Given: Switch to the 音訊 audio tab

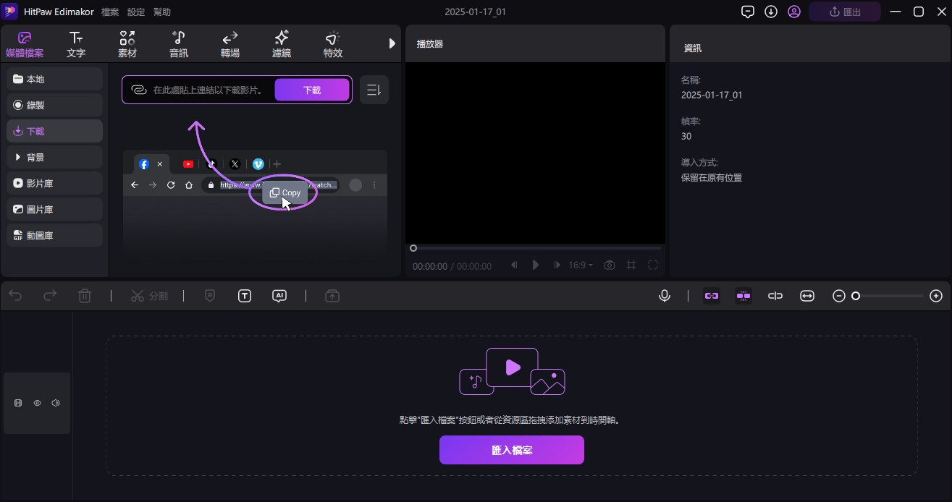Looking at the screenshot, I should tap(179, 44).
